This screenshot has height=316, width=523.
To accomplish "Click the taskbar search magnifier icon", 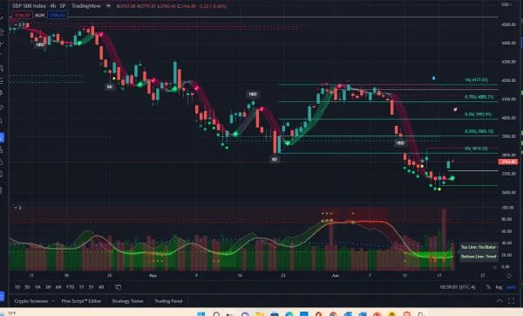I will coord(216,314).
